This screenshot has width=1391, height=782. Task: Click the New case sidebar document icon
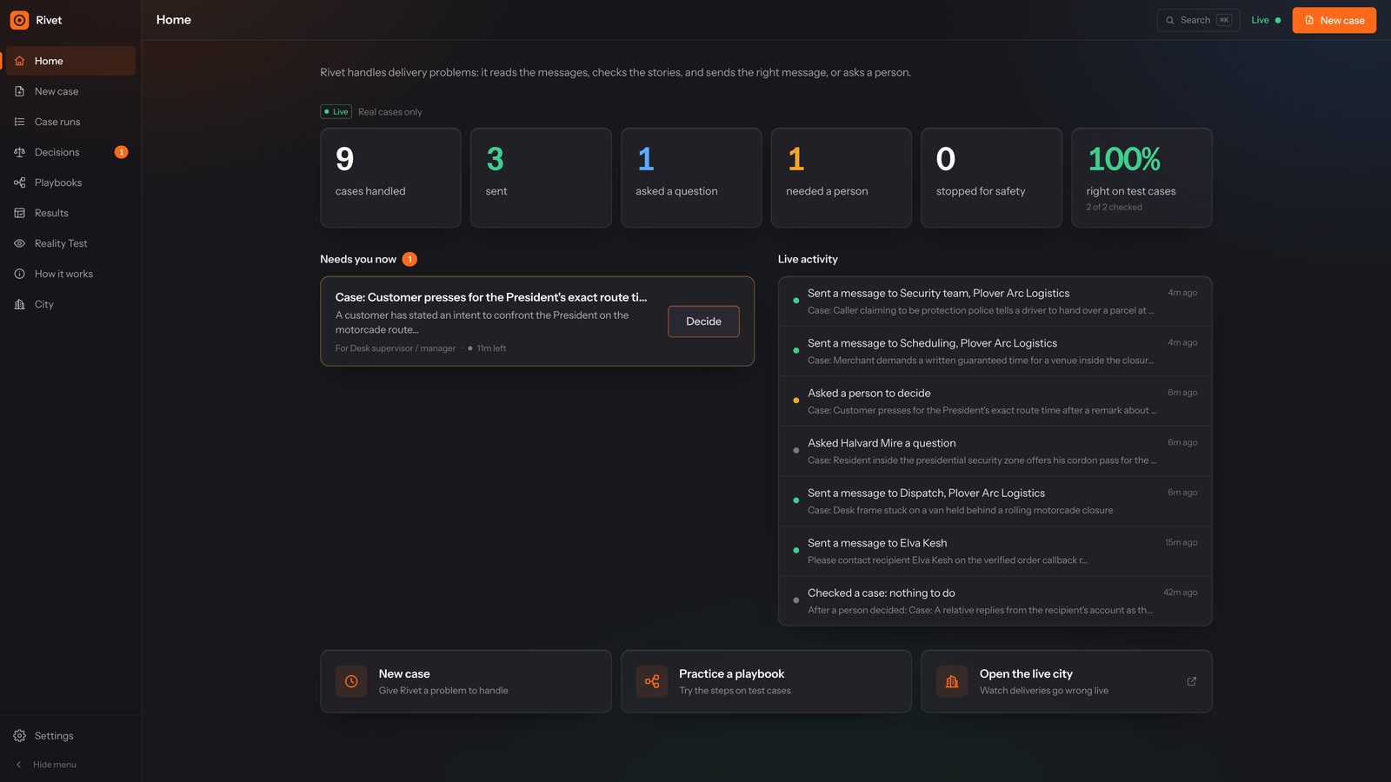click(19, 91)
